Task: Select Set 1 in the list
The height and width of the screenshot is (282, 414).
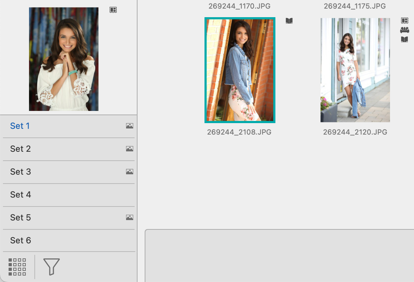Action: (x=20, y=126)
